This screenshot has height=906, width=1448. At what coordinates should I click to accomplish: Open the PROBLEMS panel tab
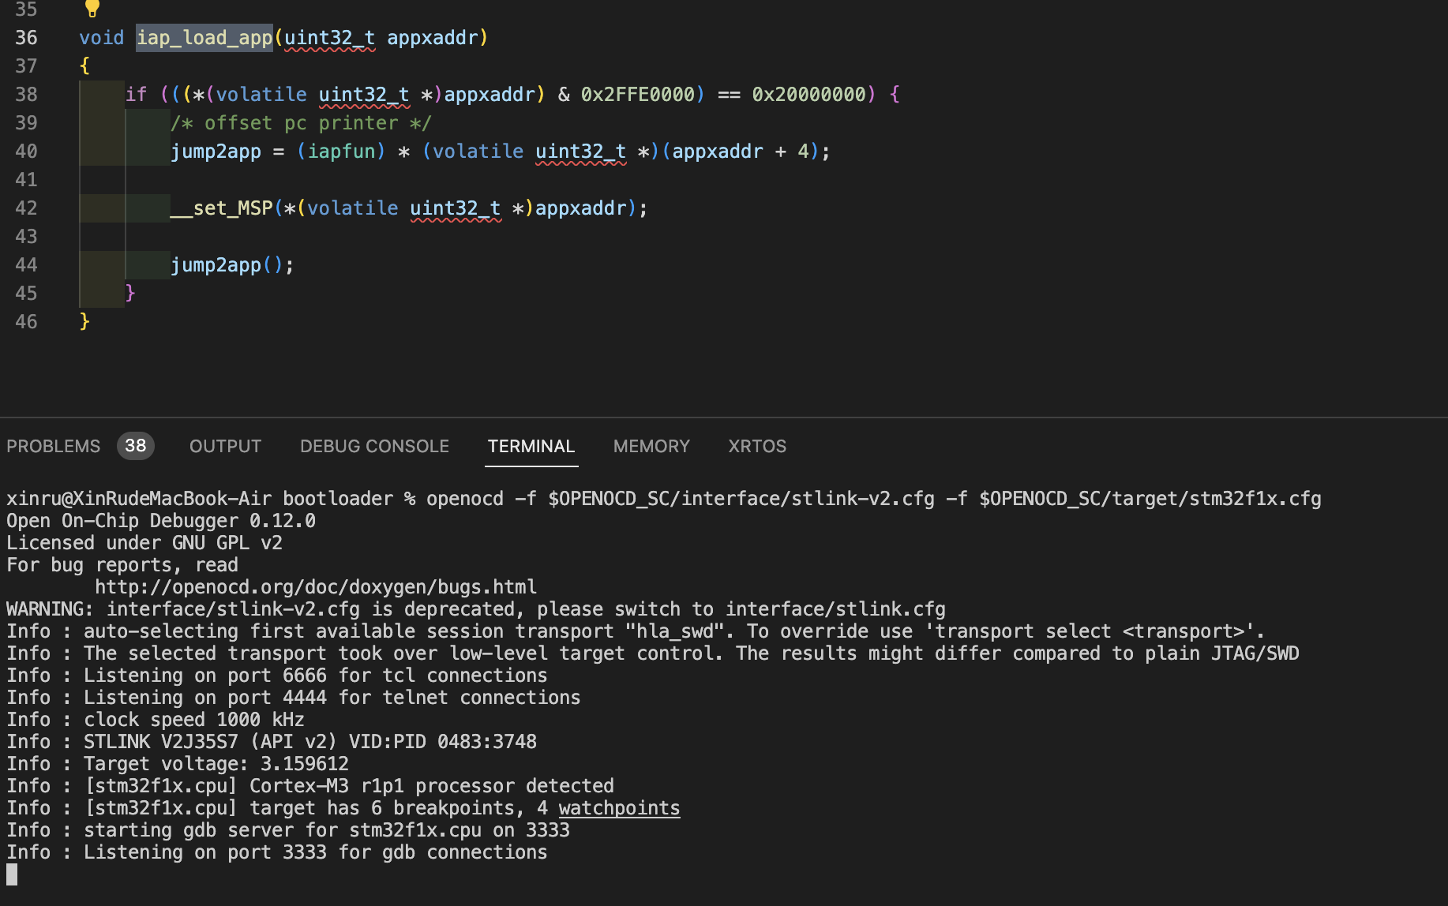tap(54, 446)
